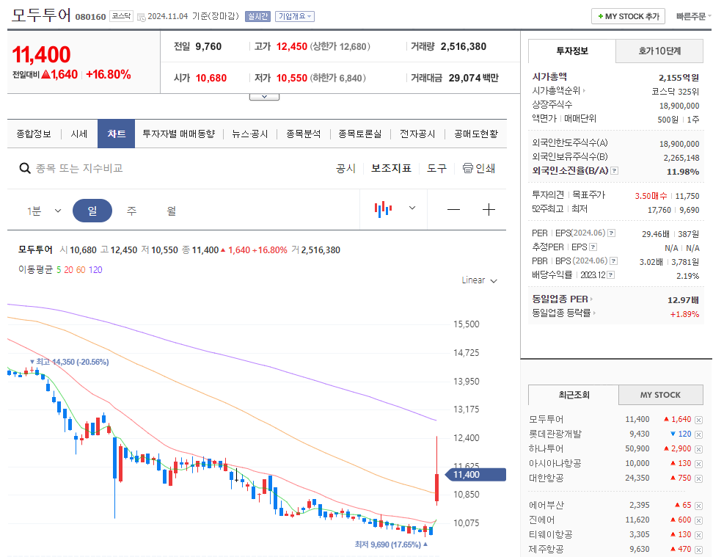
Task: Open 제주항공 in the recent list
Action: [x=546, y=549]
